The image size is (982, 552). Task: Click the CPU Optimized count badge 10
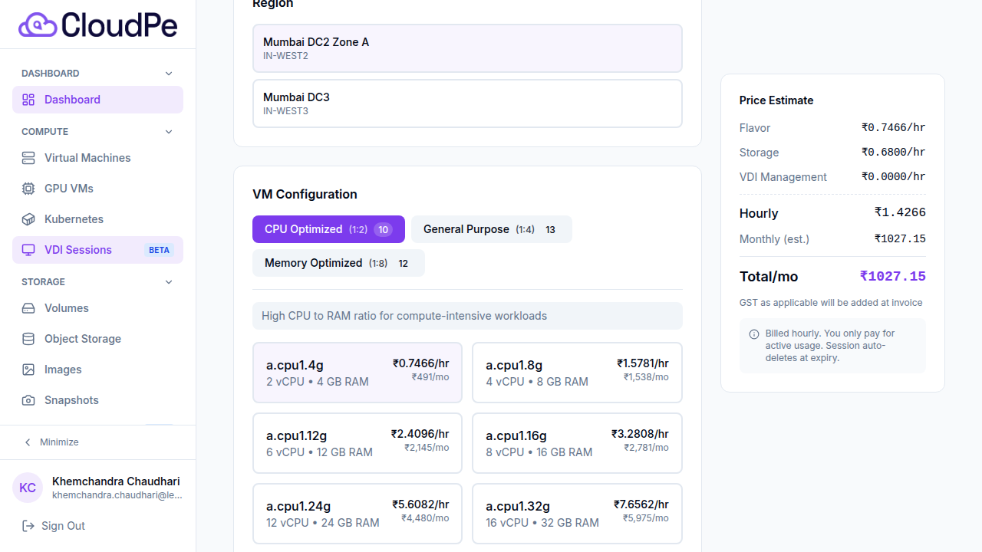pyautogui.click(x=383, y=230)
